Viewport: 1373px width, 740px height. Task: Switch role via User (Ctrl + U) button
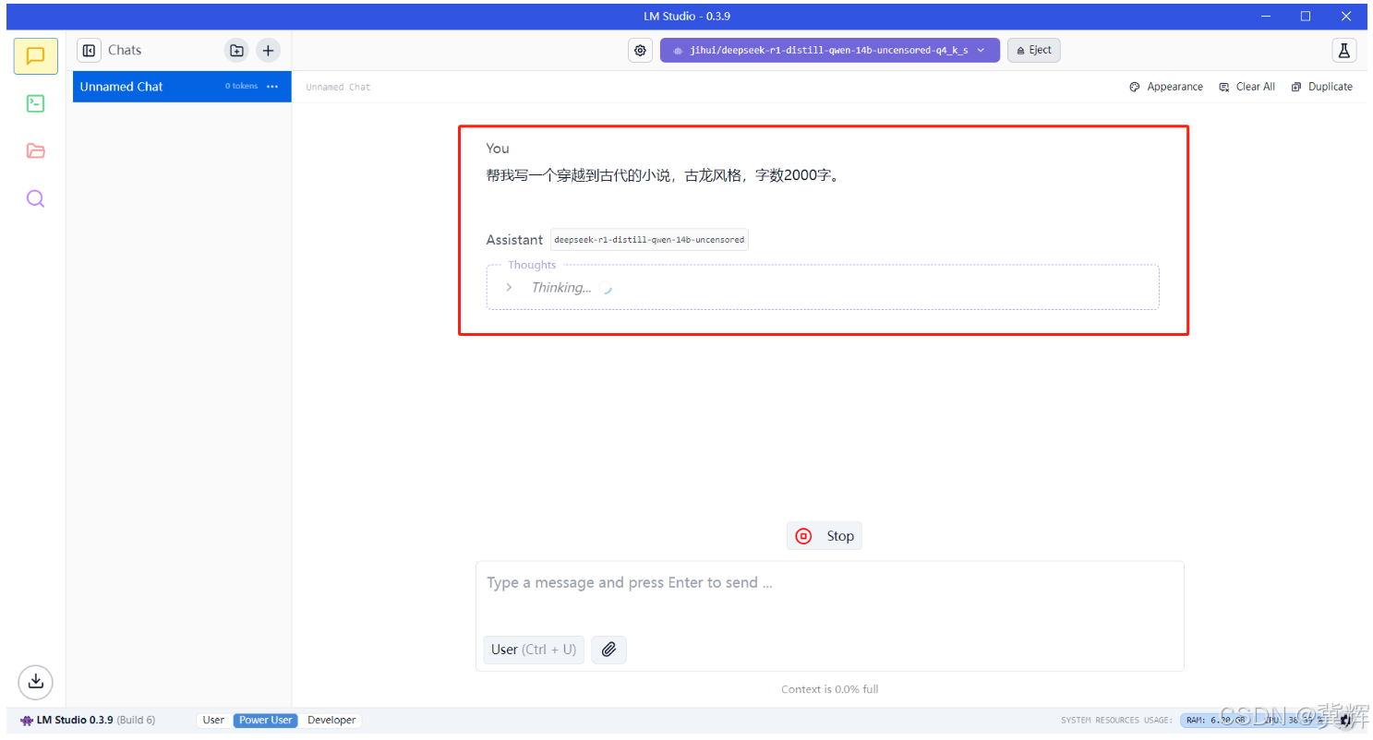tap(534, 650)
